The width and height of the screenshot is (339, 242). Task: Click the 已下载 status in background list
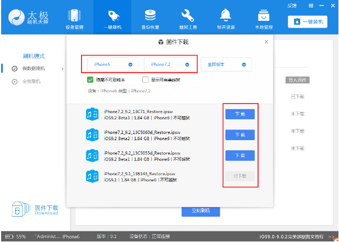pyautogui.click(x=297, y=97)
